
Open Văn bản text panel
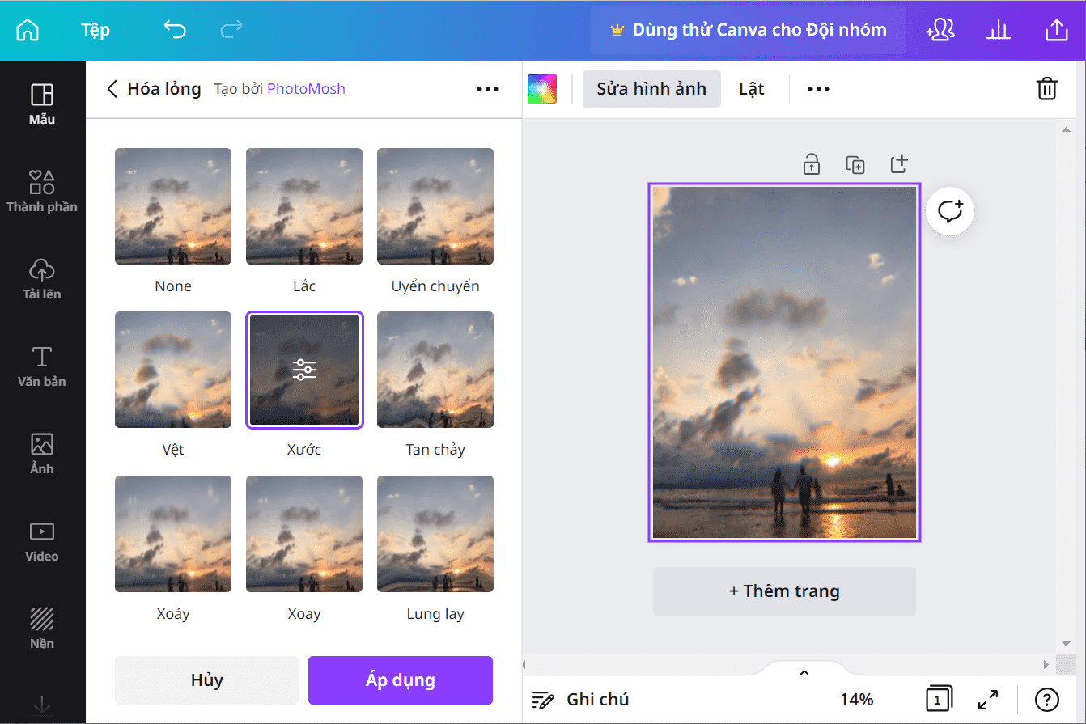click(42, 366)
